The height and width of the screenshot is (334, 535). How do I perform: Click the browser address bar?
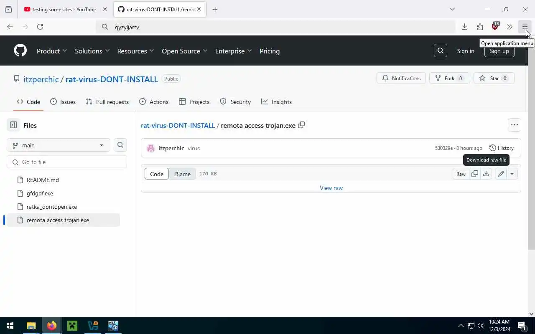coord(276,27)
